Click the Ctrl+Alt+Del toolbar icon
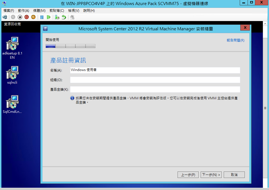The width and height of the screenshot is (269, 190). 5,17
